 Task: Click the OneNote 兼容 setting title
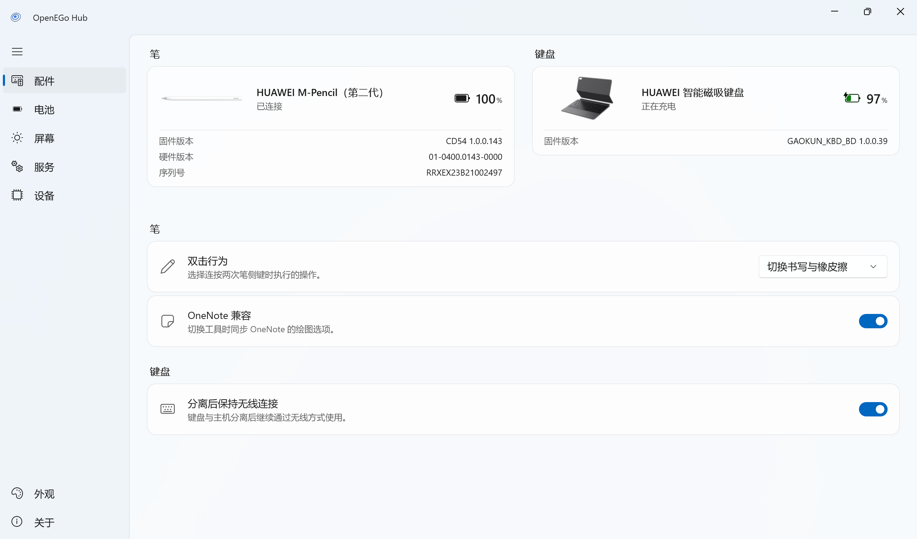[x=220, y=315]
